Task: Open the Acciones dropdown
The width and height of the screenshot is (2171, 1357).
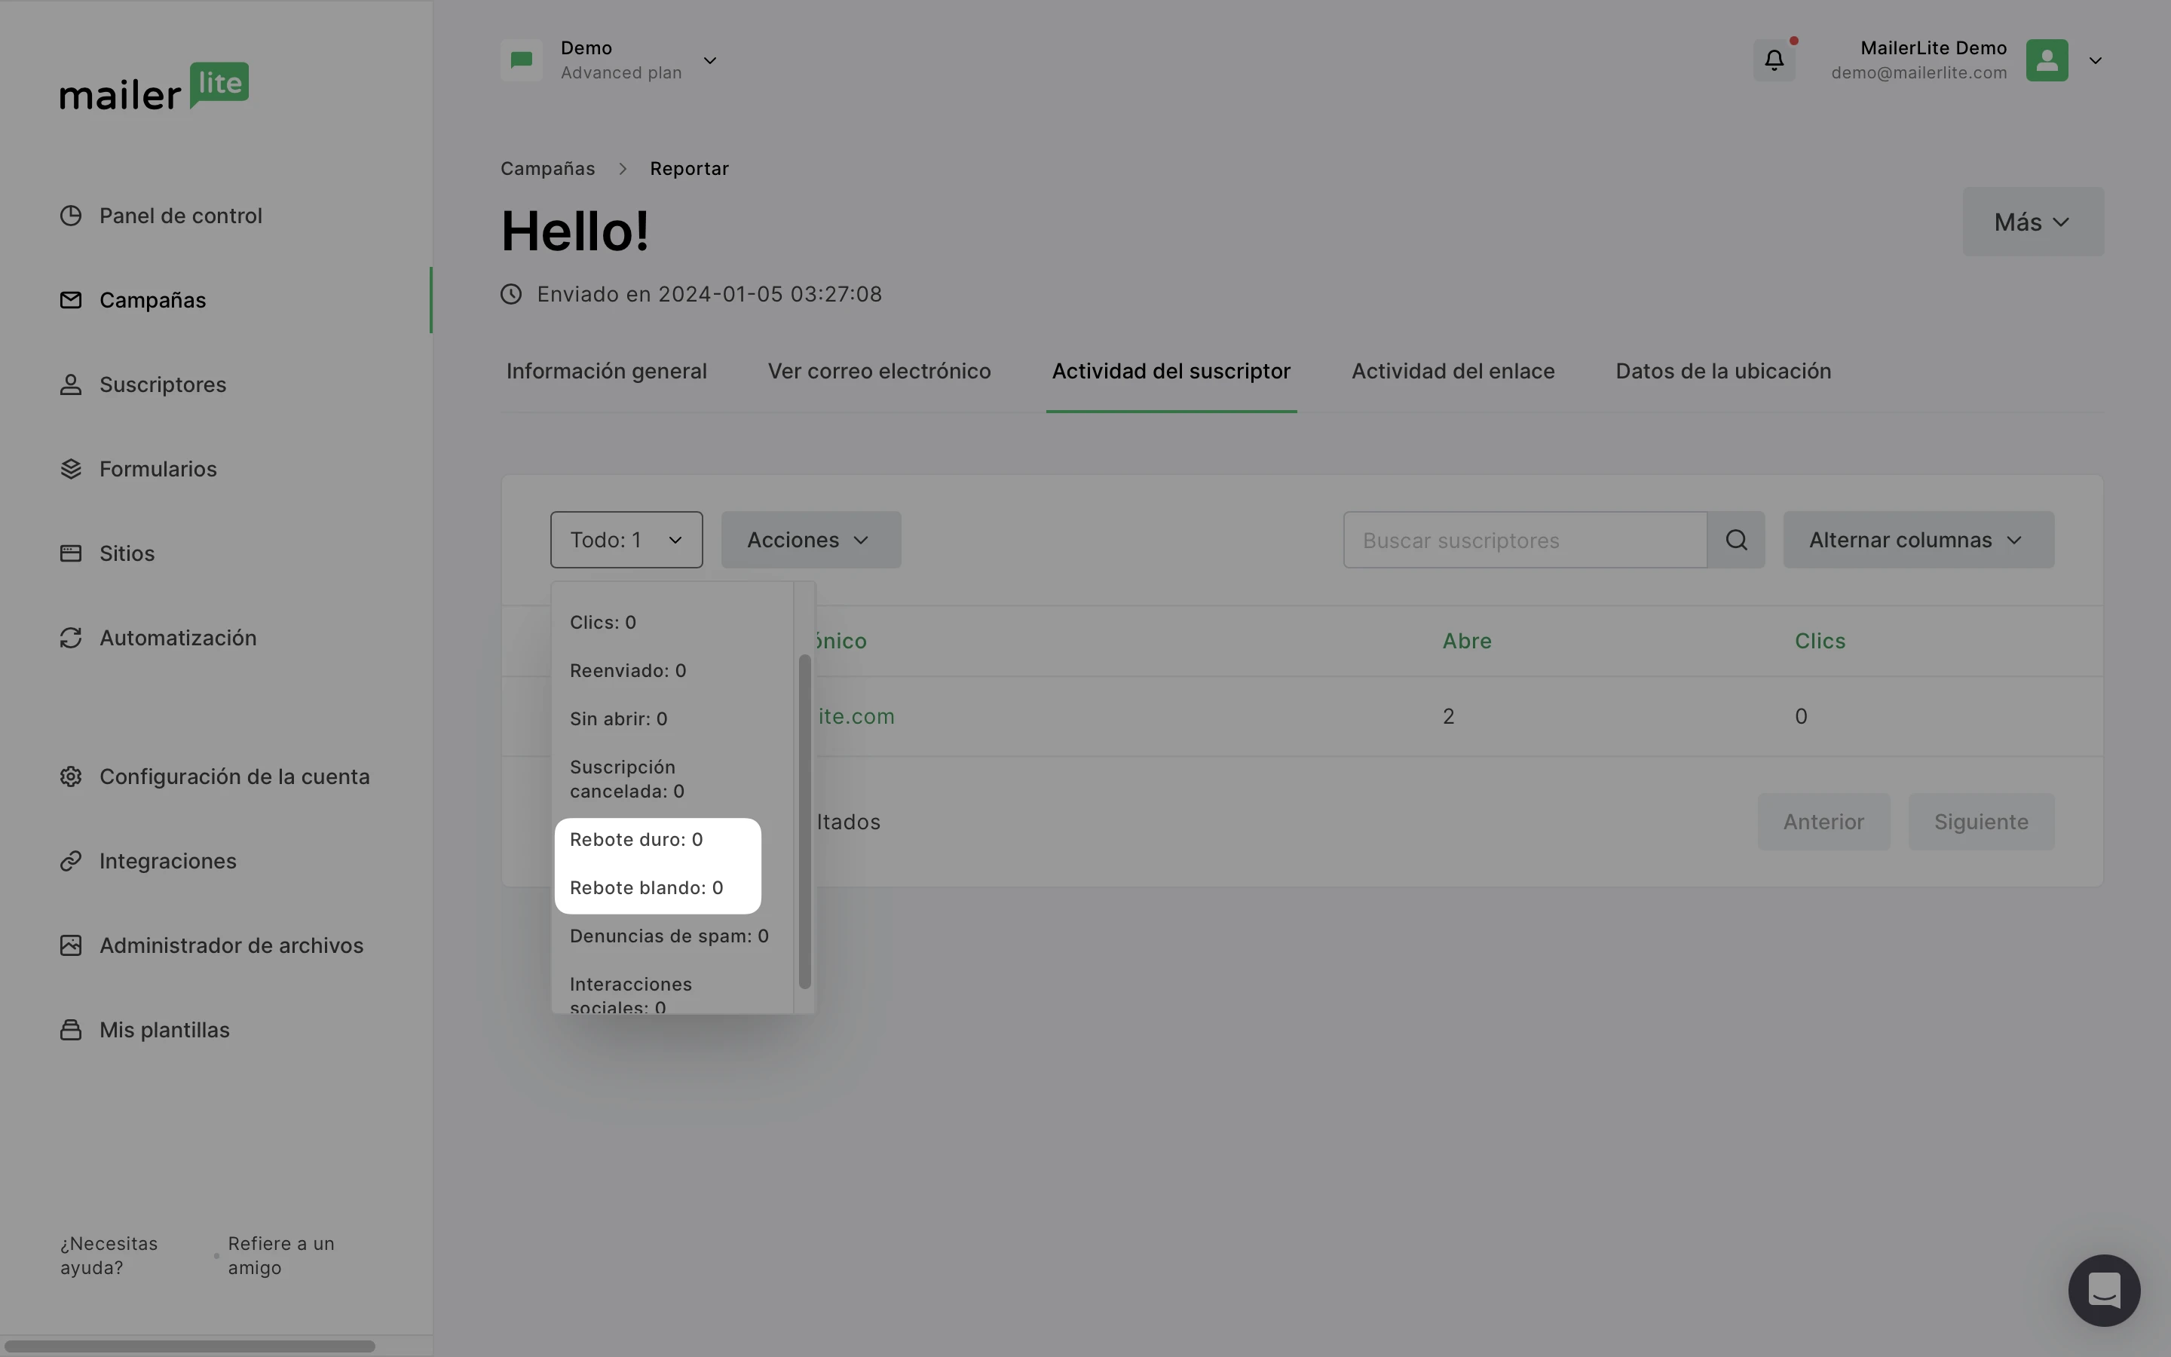Action: (x=810, y=539)
